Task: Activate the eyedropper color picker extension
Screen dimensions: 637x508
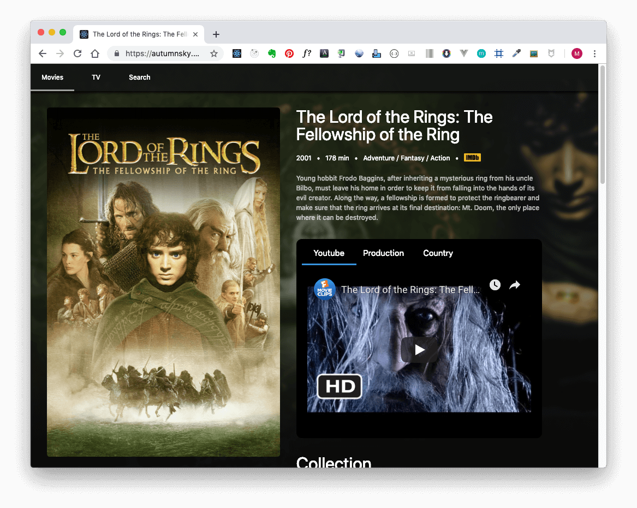Action: tap(516, 53)
